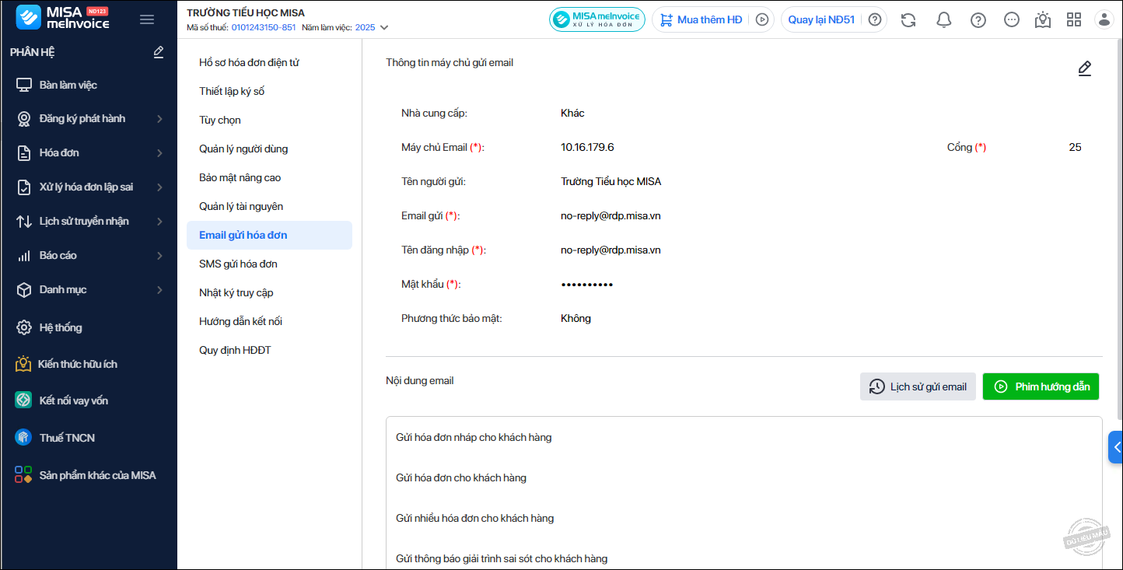Click the Kiến thức hữu ích lightbulb icon
This screenshot has height=570, width=1123.
(x=23, y=364)
